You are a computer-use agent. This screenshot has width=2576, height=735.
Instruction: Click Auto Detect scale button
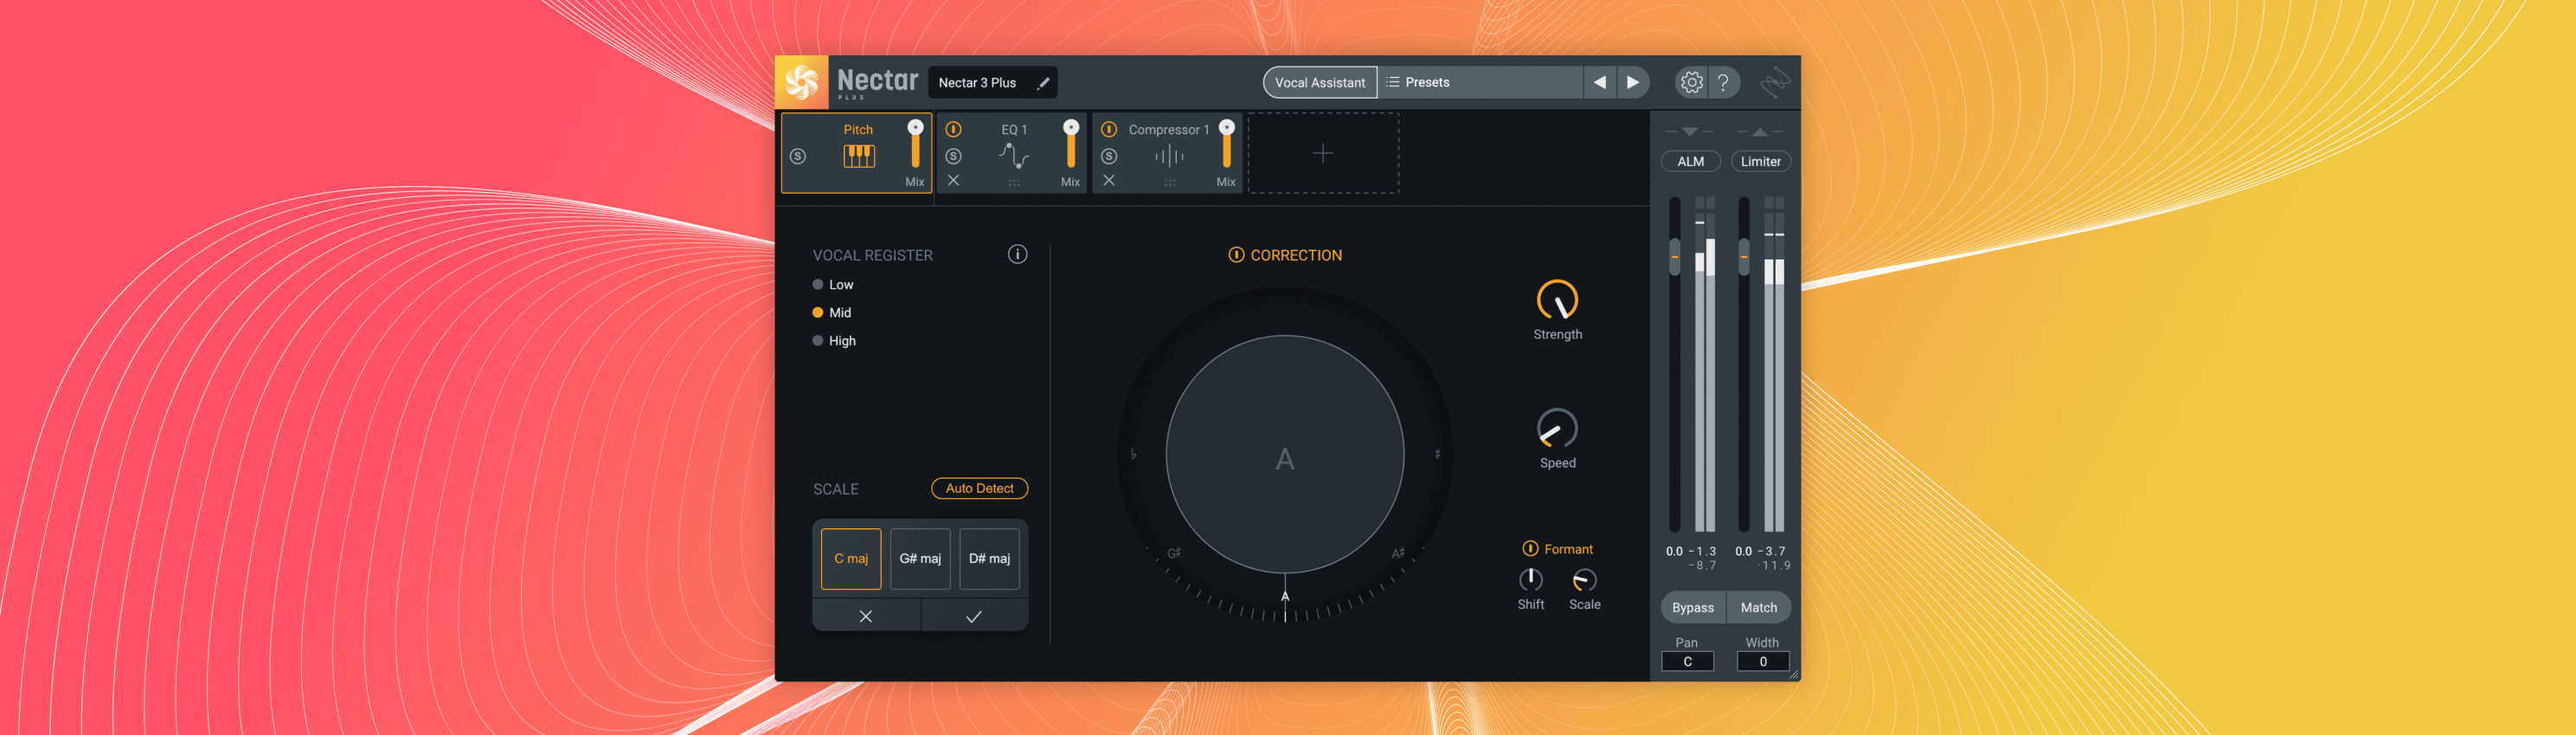click(x=980, y=489)
